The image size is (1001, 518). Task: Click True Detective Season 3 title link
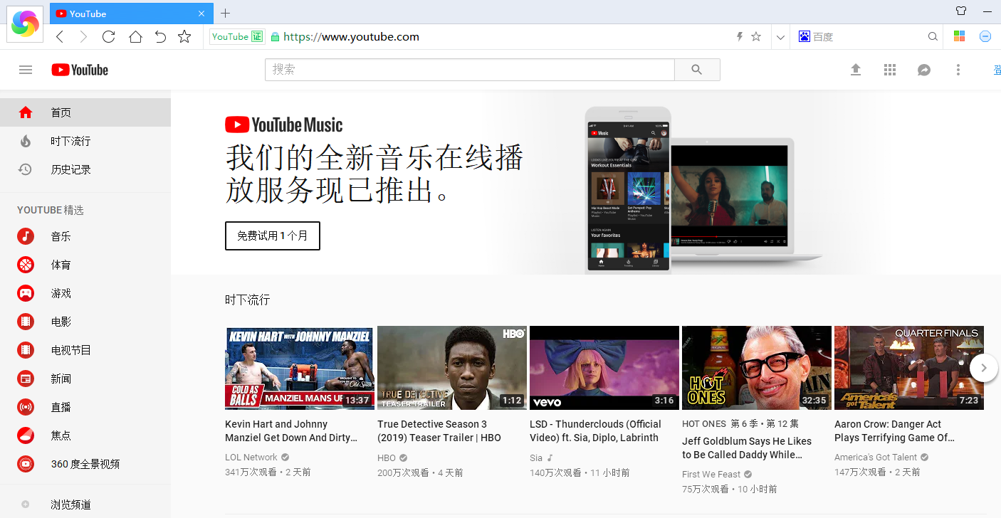point(439,431)
